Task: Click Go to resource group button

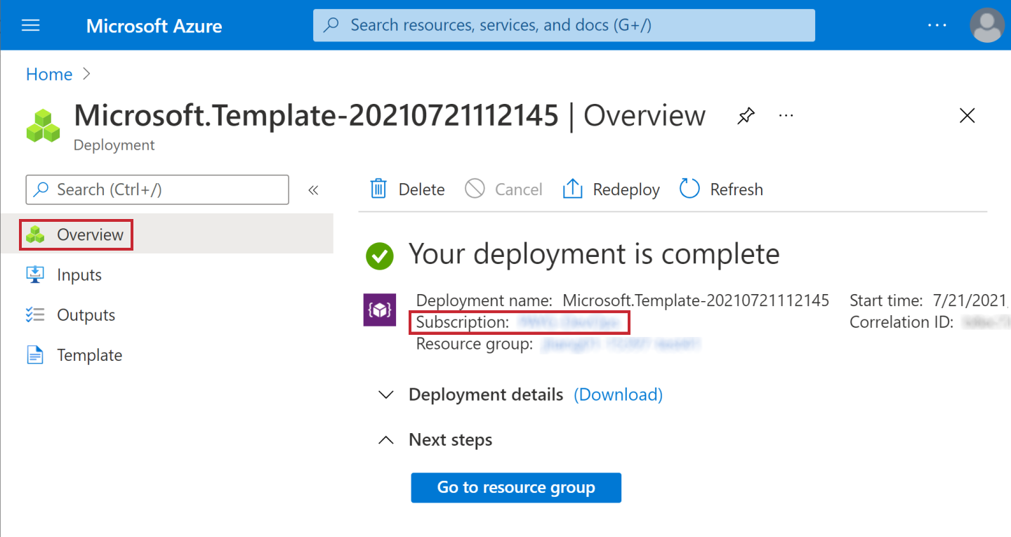Action: (x=516, y=487)
